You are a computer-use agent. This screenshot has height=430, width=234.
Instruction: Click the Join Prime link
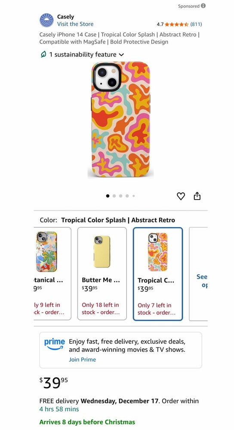coord(82,359)
